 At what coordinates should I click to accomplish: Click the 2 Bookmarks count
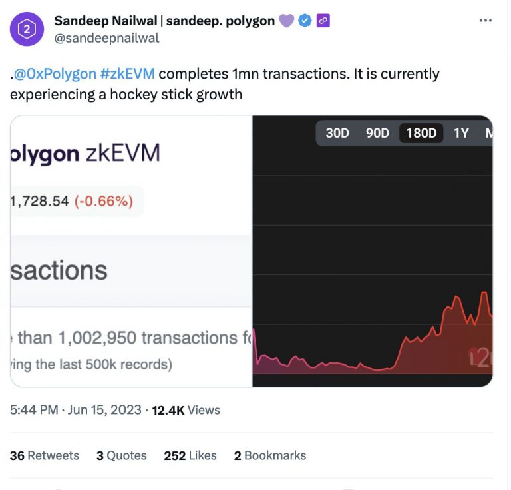[270, 455]
